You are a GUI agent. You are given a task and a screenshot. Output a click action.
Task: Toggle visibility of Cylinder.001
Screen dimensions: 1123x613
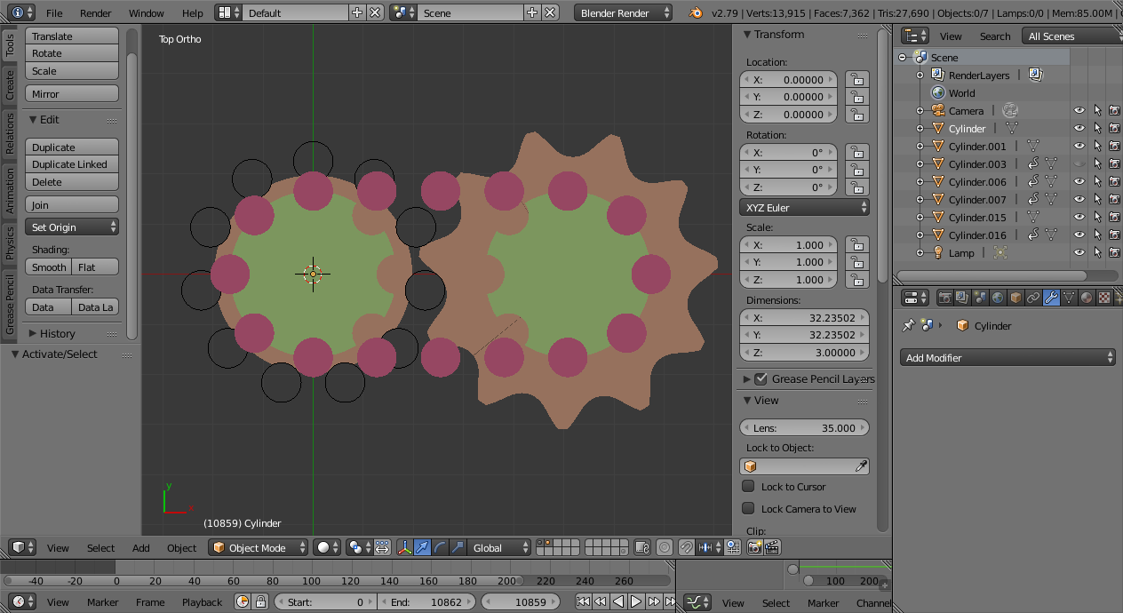[x=1079, y=146]
